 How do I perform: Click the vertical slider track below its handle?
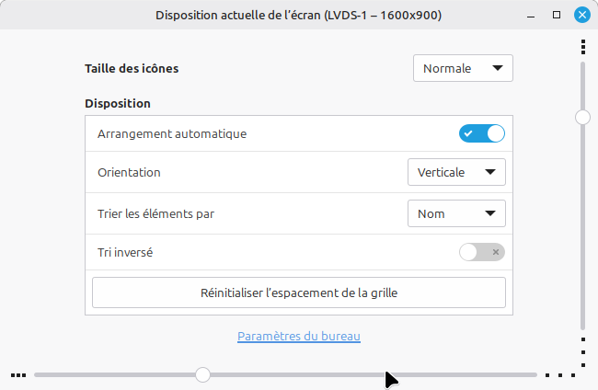coord(582,230)
